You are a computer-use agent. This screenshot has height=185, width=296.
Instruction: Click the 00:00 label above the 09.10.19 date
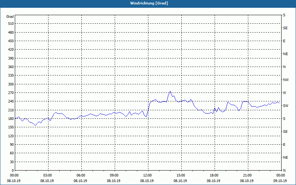pyautogui.click(x=280, y=175)
